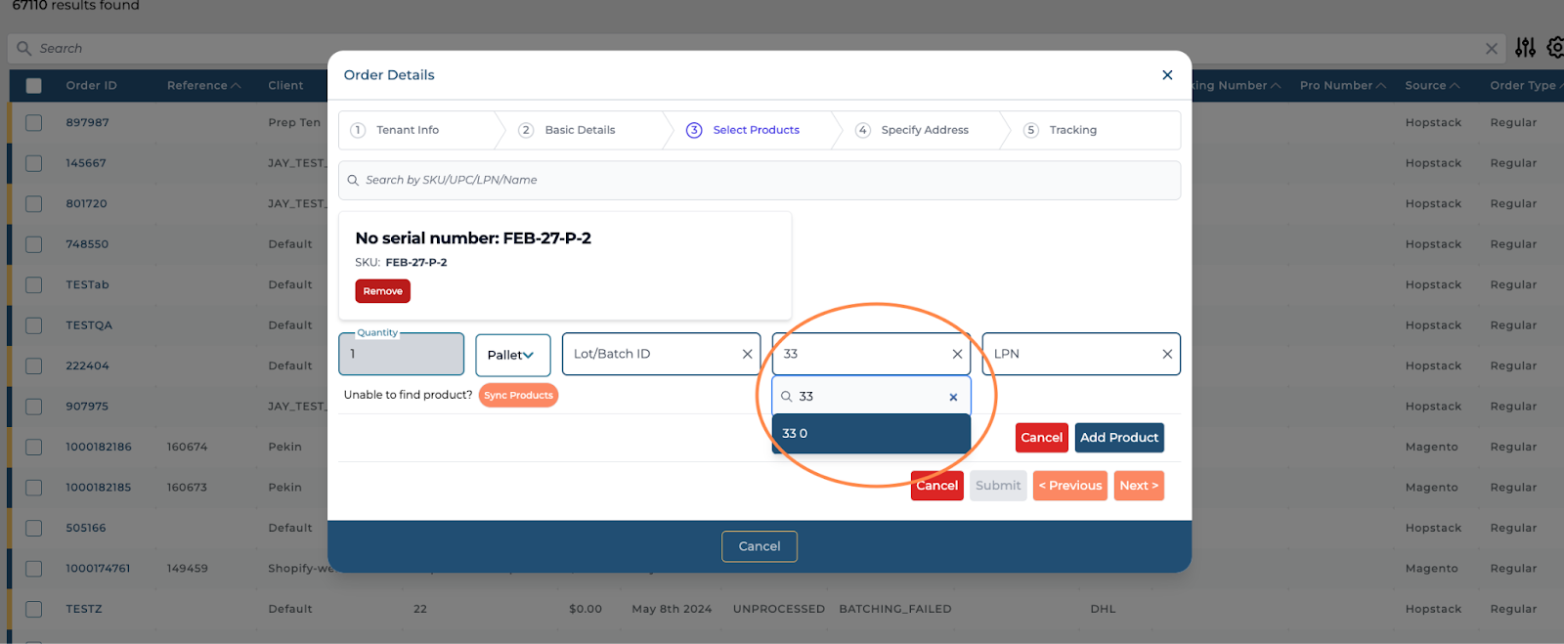Click the clear X beside value 33 field
1564x644 pixels.
click(x=957, y=354)
